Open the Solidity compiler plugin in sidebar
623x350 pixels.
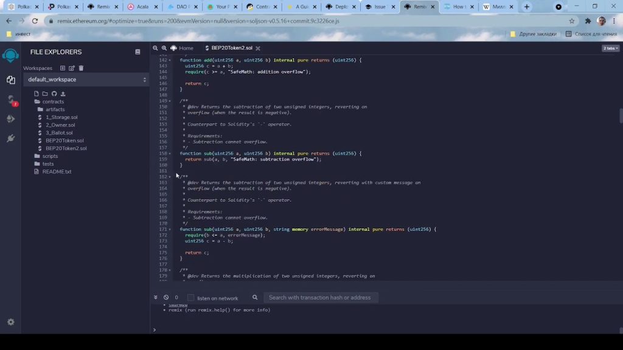[x=10, y=100]
